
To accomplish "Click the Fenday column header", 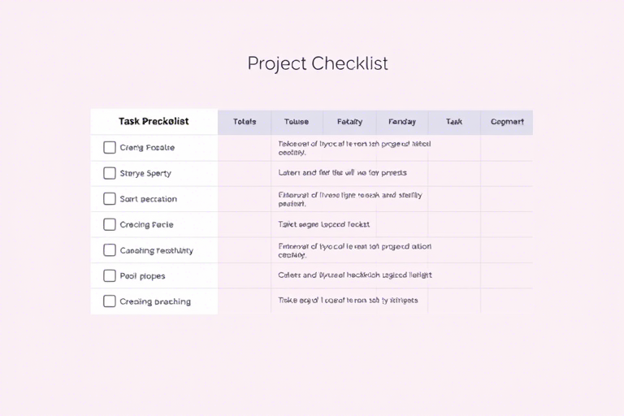I will click(x=402, y=122).
